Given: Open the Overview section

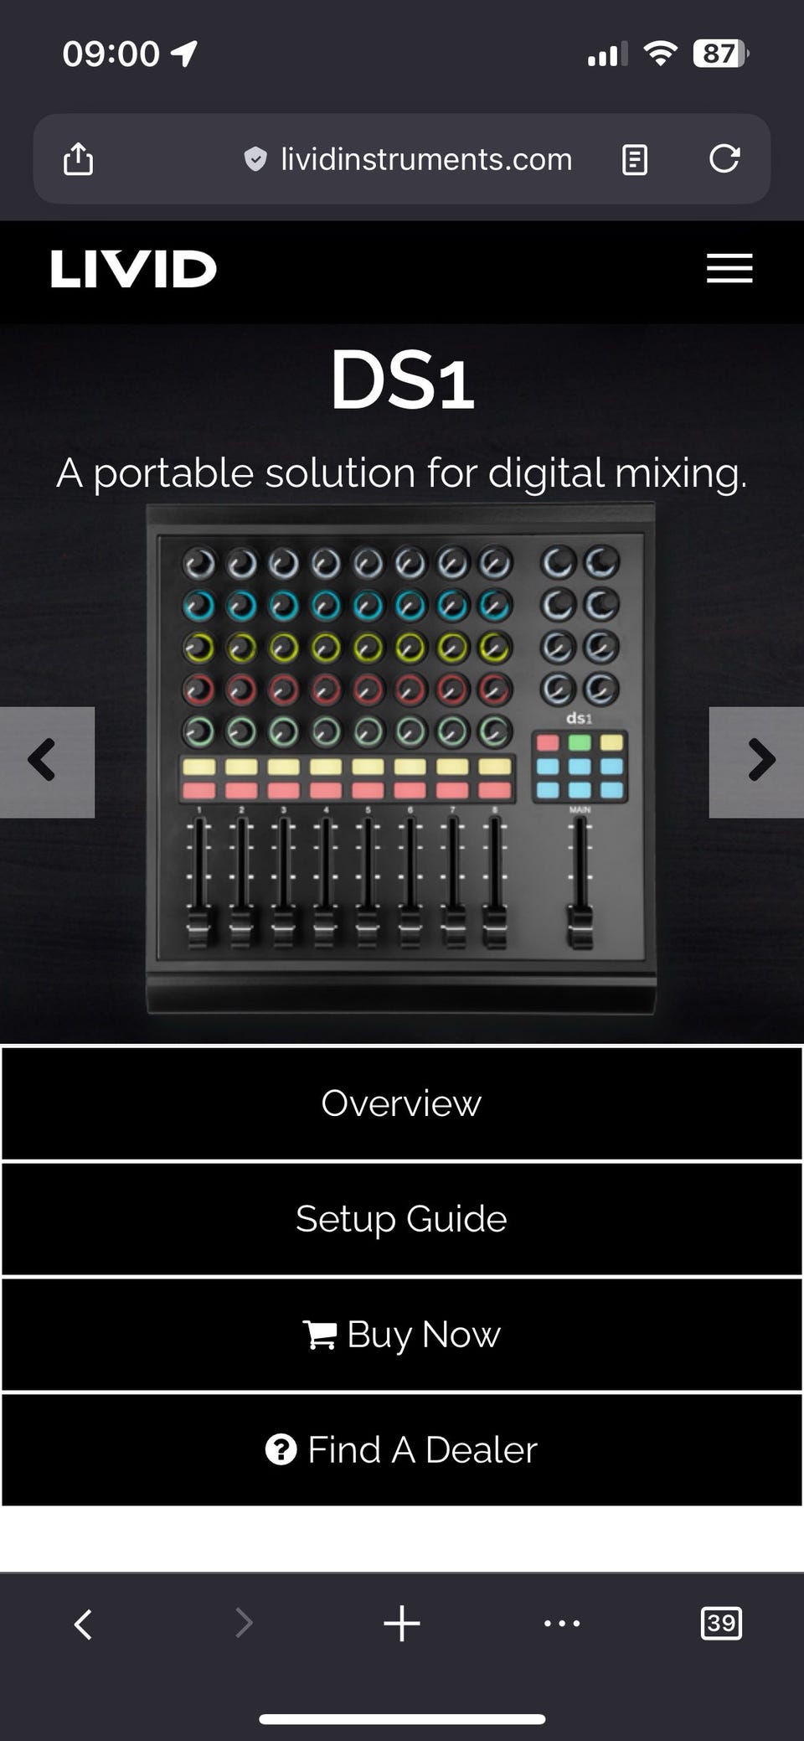Looking at the screenshot, I should pyautogui.click(x=402, y=1103).
